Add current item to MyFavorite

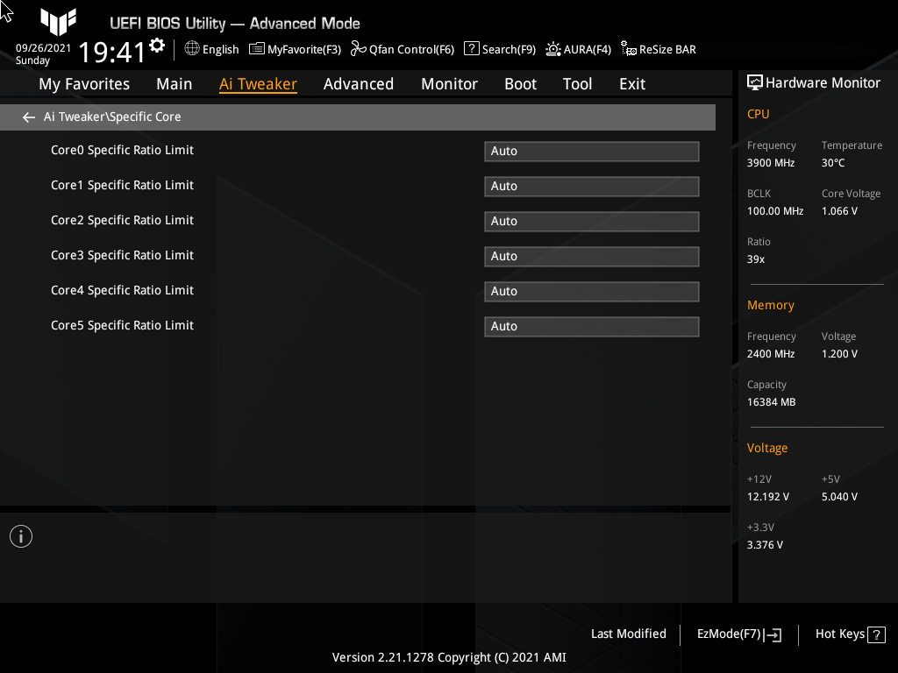[x=295, y=49]
